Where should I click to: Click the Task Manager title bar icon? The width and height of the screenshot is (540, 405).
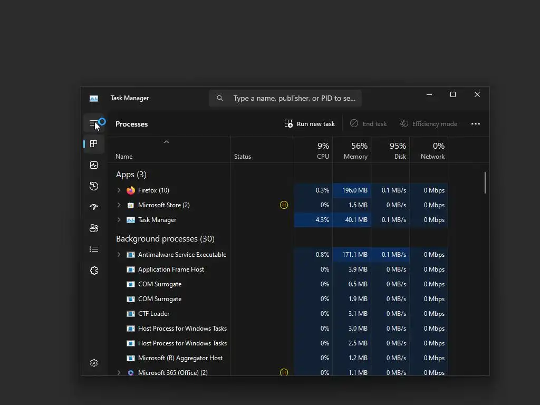94,99
